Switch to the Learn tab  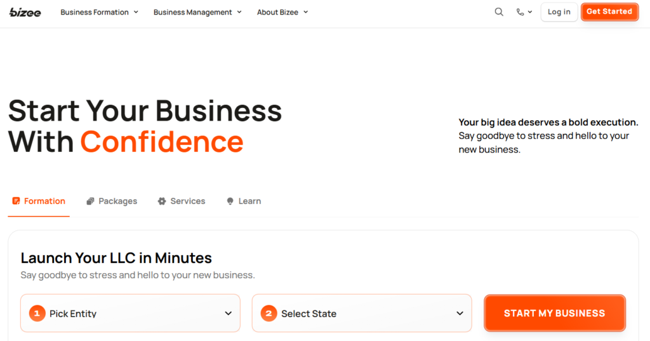(x=244, y=201)
